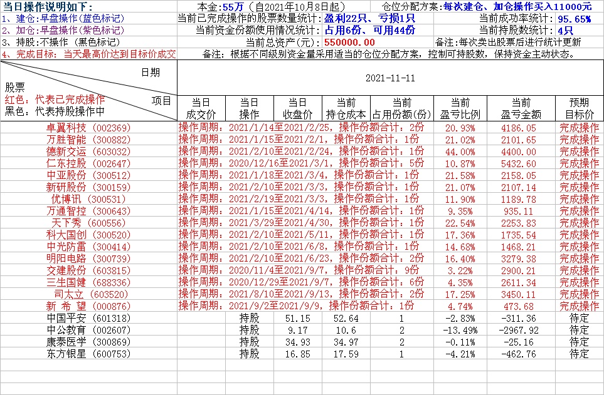604x395 pixels.
Task: Click the blue 建仓:早盘操作 instruction
Action: click(x=63, y=18)
